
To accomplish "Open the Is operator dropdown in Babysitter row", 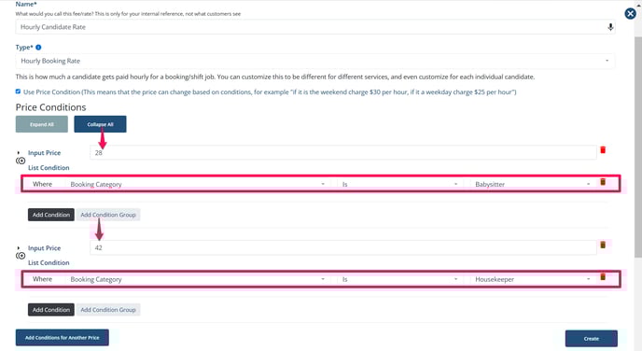I will pyautogui.click(x=399, y=184).
